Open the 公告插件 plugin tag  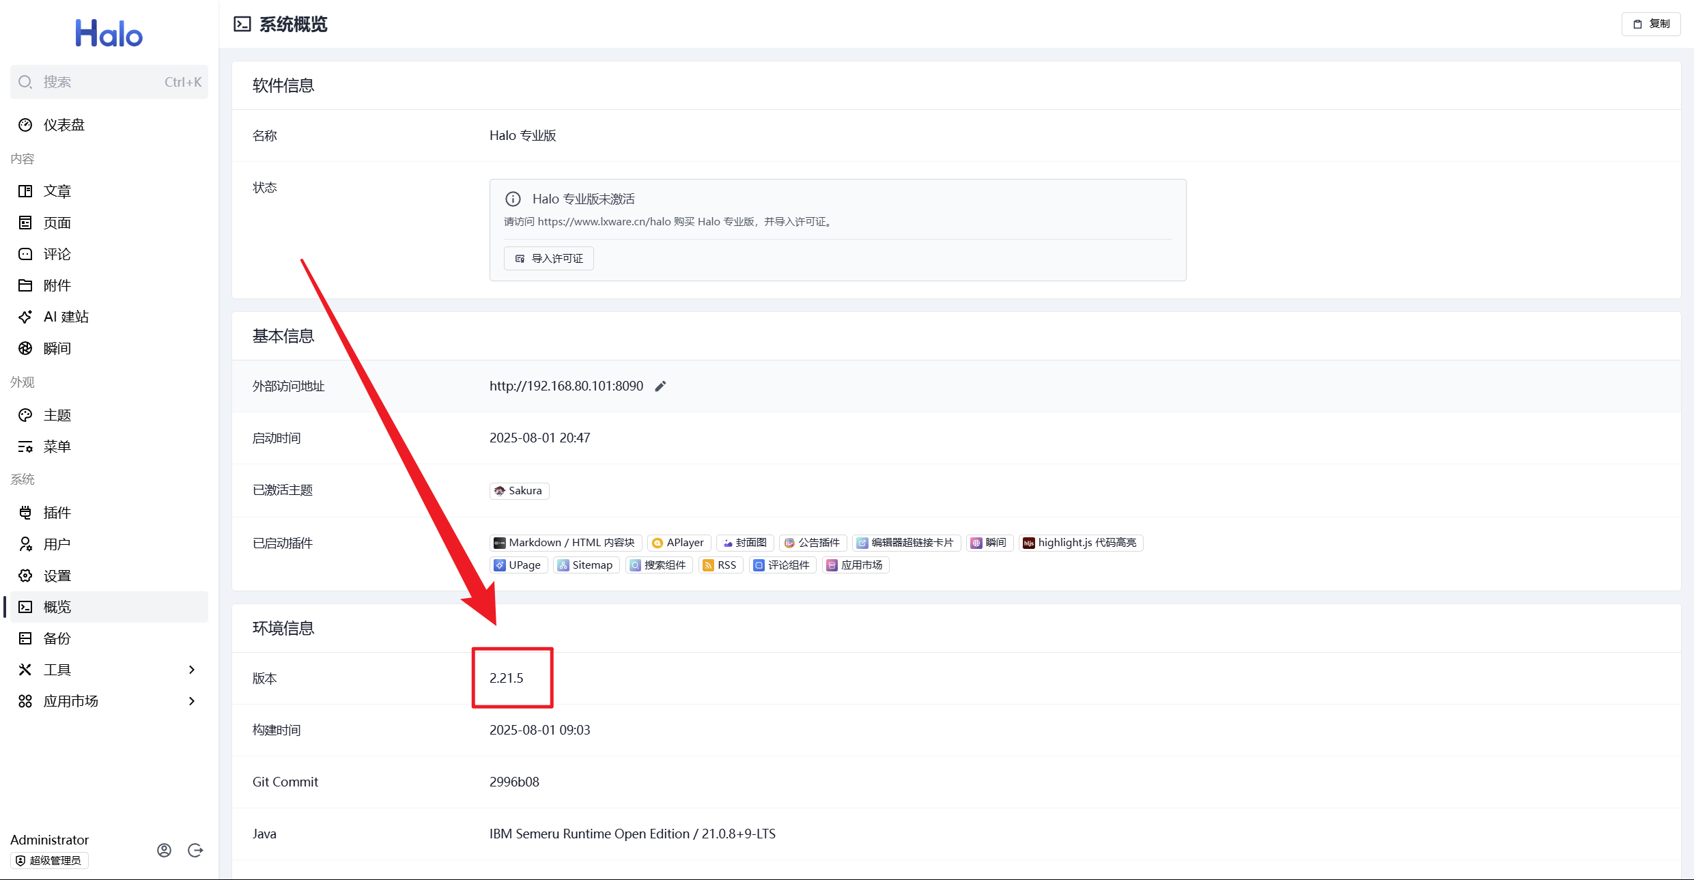click(x=813, y=543)
